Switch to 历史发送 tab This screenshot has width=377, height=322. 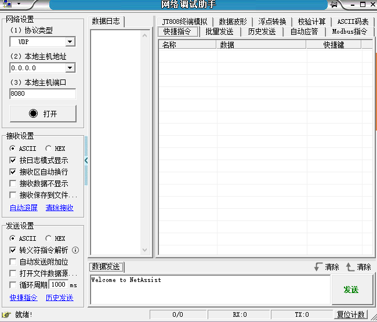(262, 31)
